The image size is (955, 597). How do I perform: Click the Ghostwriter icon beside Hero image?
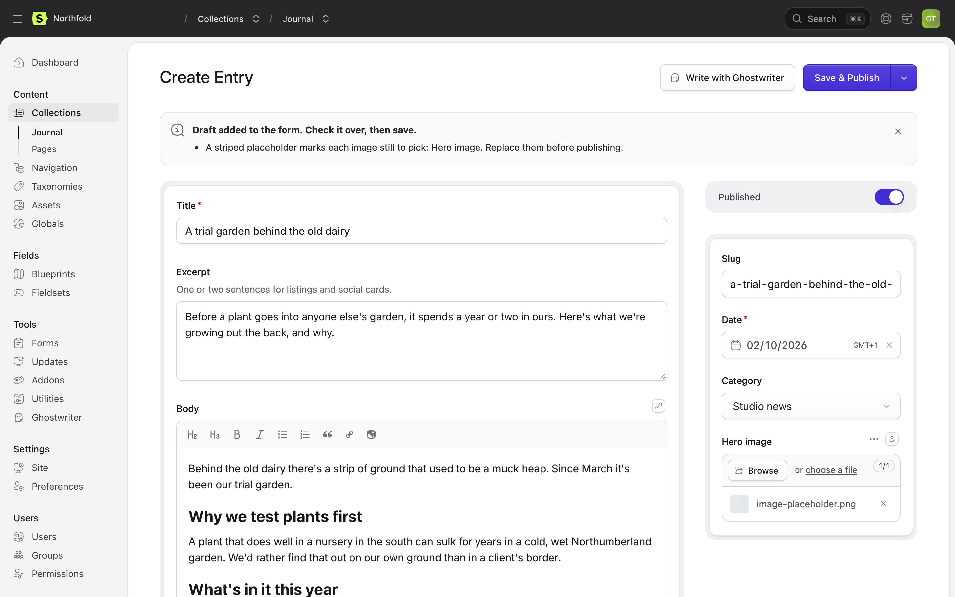pos(892,439)
